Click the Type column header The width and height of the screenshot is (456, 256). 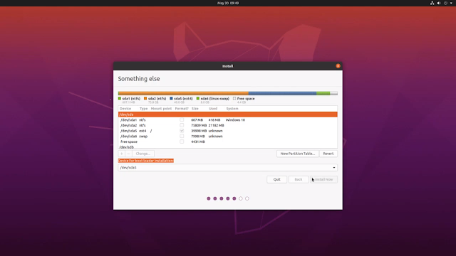pyautogui.click(x=144, y=109)
